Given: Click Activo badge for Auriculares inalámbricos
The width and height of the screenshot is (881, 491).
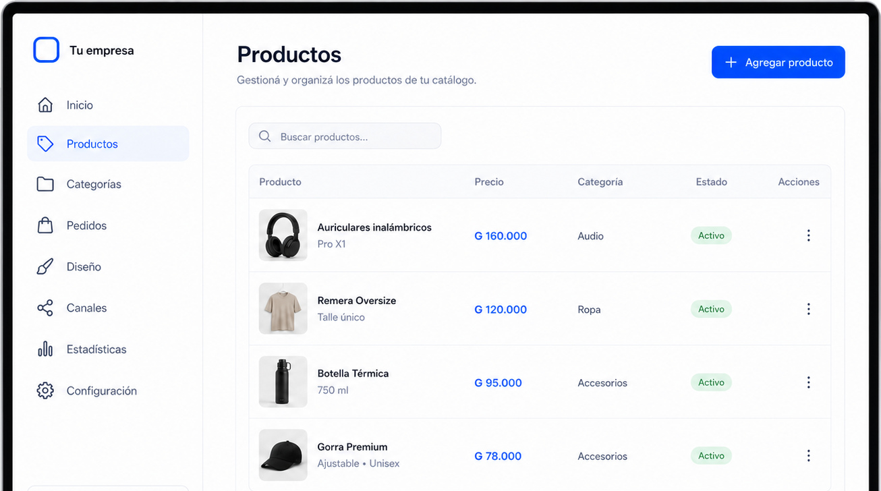Looking at the screenshot, I should (711, 235).
